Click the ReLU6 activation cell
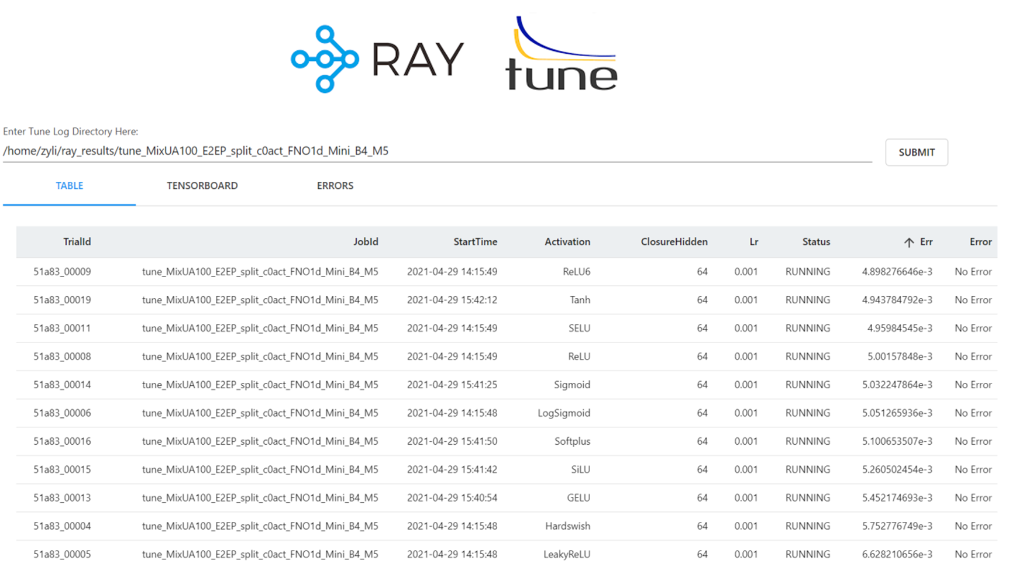This screenshot has height=574, width=1009. coord(576,272)
